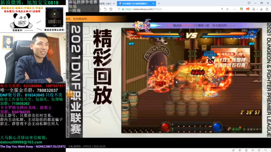271x152 pixels.
Task: Click the undo closed tab arrow icon
Action: (x=105, y=9)
